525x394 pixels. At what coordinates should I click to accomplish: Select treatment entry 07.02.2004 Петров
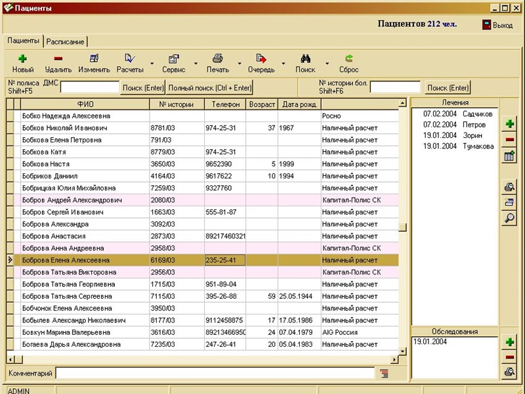click(454, 125)
